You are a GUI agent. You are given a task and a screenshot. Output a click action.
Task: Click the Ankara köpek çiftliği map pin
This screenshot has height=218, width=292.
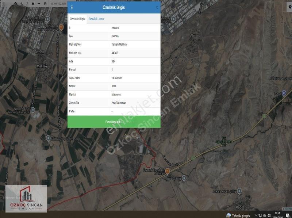click(x=239, y=191)
